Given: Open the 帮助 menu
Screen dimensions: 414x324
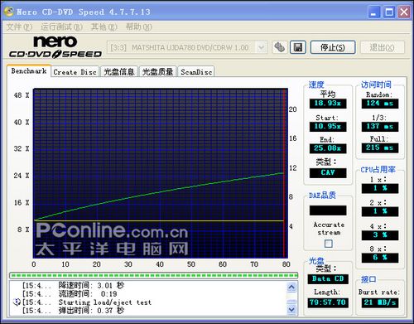Looking at the screenshot, I should (x=138, y=27).
